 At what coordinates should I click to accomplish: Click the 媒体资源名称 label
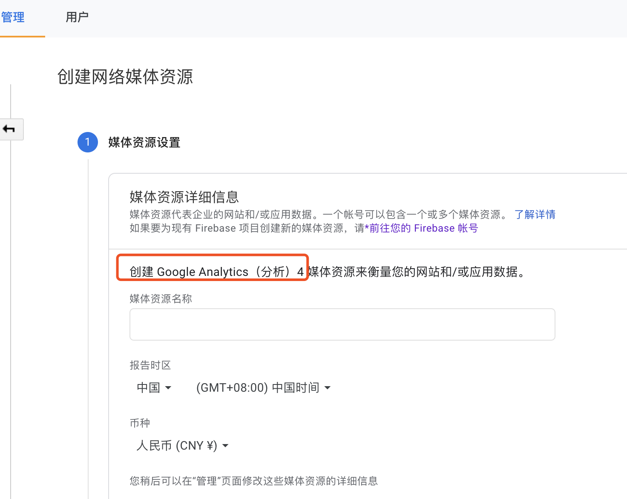[x=161, y=299]
